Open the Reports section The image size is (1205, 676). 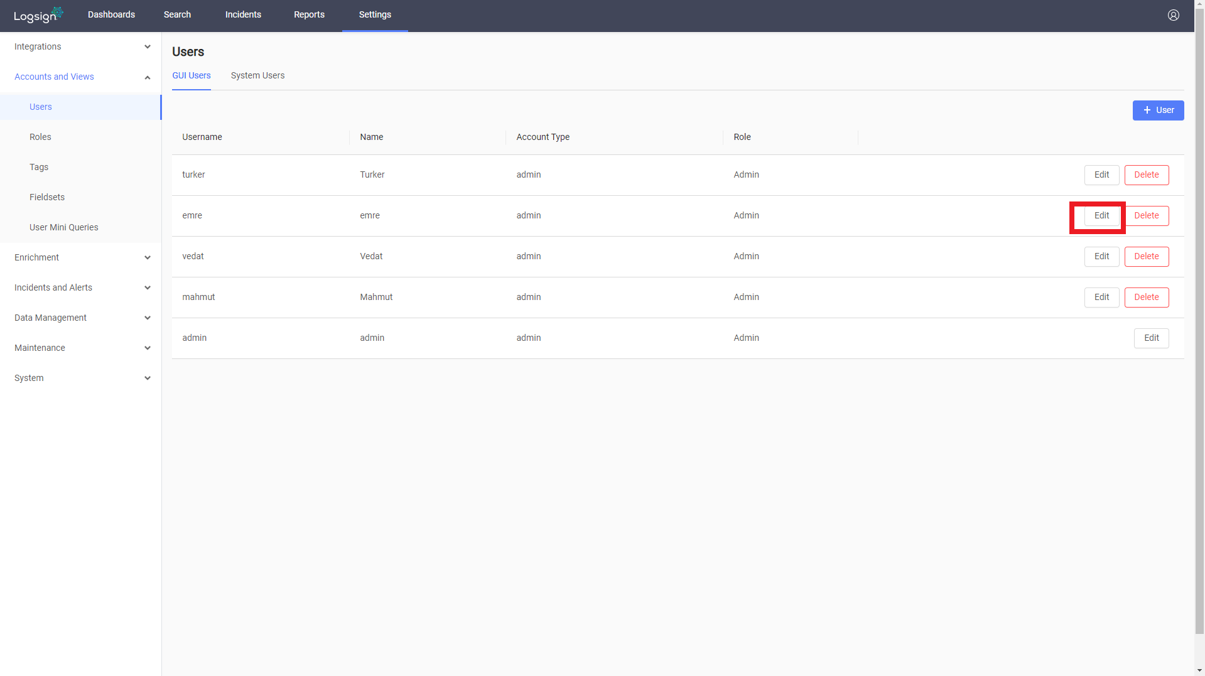pos(309,15)
